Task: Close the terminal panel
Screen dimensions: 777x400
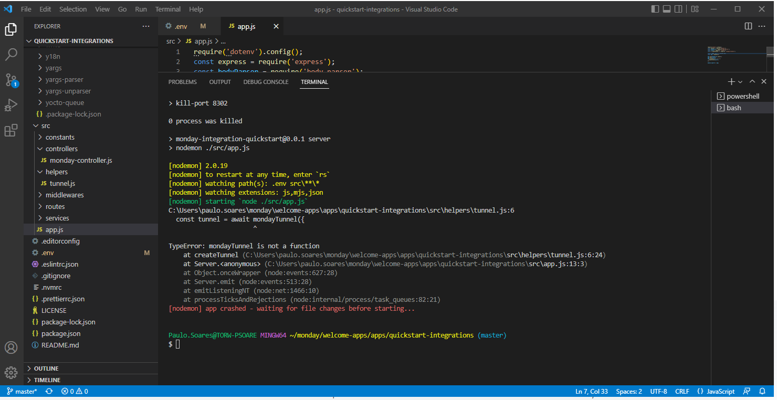Action: [764, 82]
